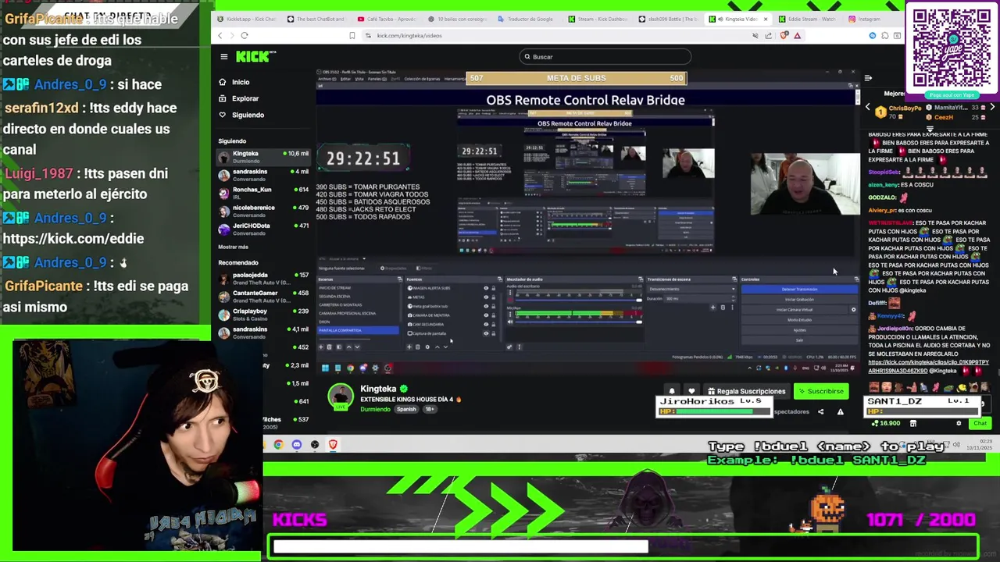The height and width of the screenshot is (562, 1000).
Task: Open Desvanecimiento transition dropdown in OBS
Action: 690,289
